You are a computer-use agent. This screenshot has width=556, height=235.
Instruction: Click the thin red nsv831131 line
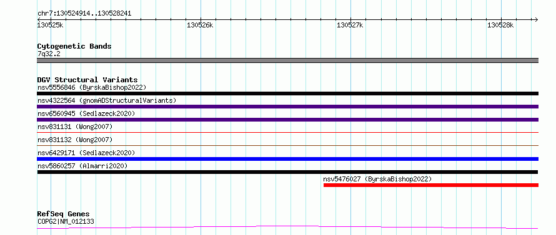click(287, 132)
